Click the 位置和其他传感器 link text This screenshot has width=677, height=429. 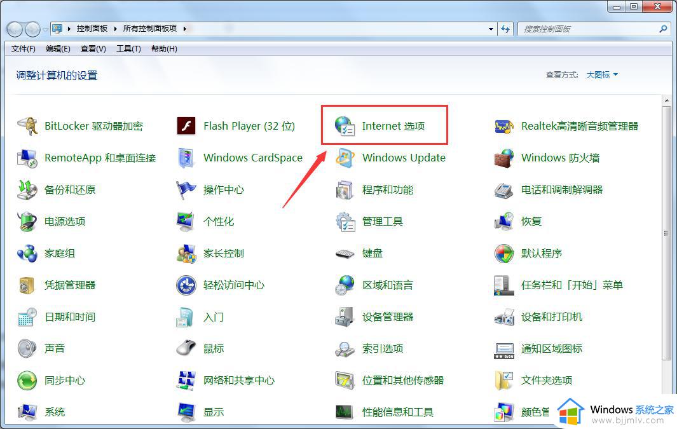pyautogui.click(x=403, y=381)
